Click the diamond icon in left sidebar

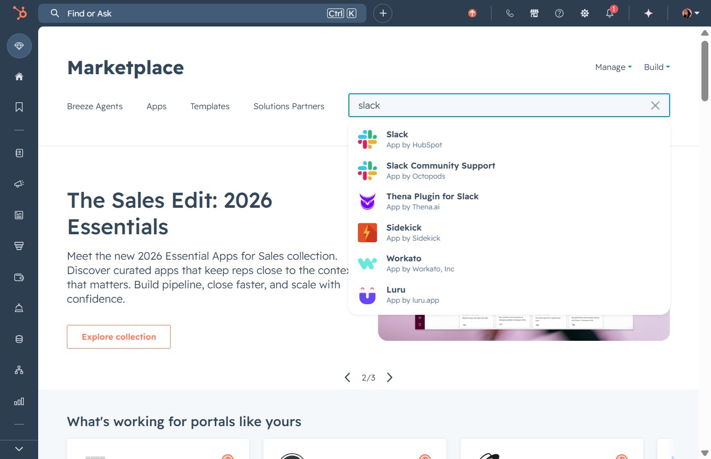(x=19, y=46)
